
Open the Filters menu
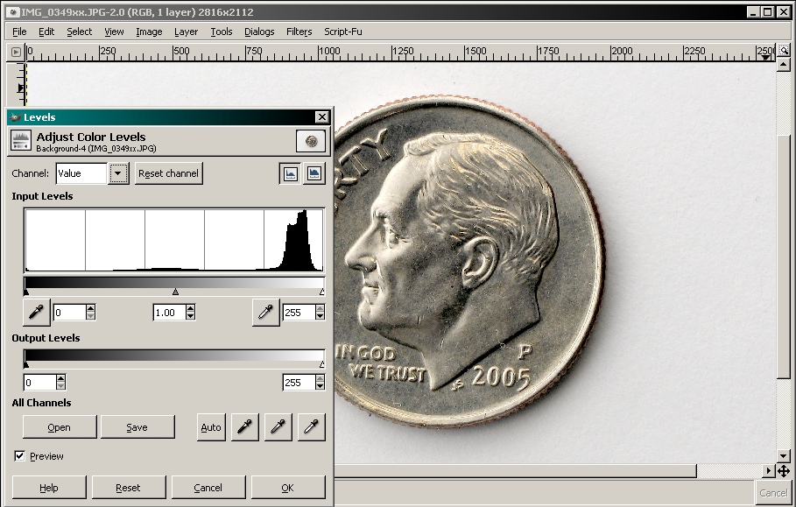click(x=299, y=32)
